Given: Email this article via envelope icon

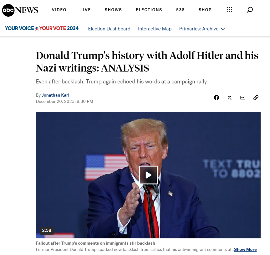Looking at the screenshot, I should [242, 98].
